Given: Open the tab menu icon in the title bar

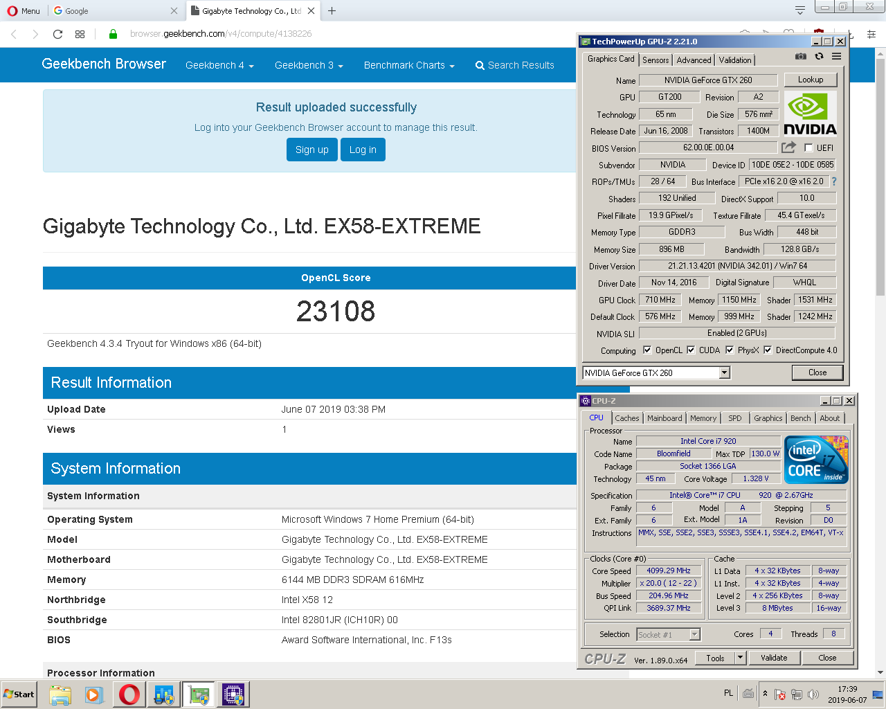Looking at the screenshot, I should coord(800,10).
